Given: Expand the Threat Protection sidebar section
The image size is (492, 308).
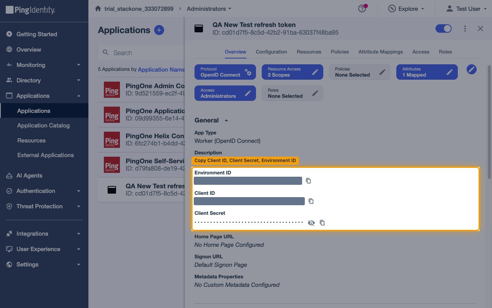Looking at the screenshot, I should pyautogui.click(x=44, y=206).
